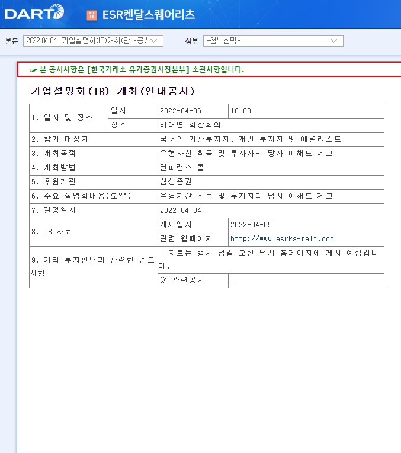This screenshot has width=401, height=453.
Task: Click the DART logo
Action: click(34, 12)
